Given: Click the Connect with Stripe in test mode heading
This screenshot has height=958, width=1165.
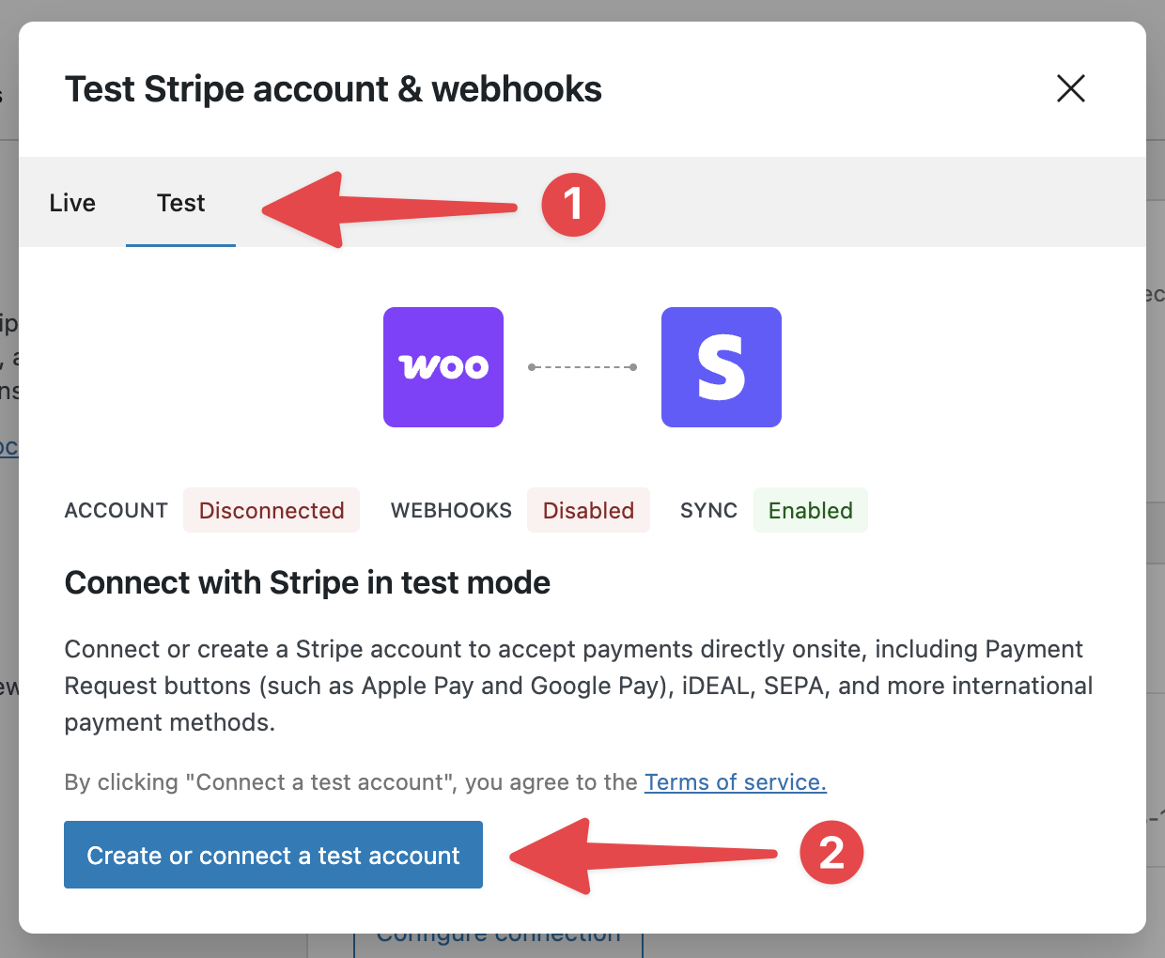Looking at the screenshot, I should point(307,582).
